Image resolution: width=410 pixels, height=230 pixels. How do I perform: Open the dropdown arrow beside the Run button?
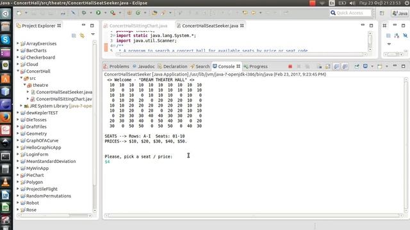pyautogui.click(x=105, y=13)
